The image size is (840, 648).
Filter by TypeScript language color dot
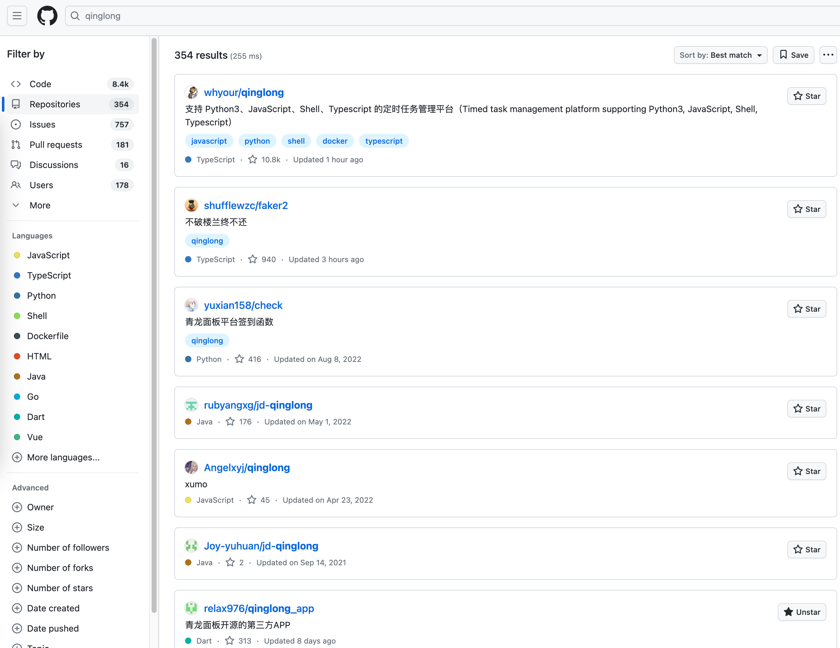17,275
